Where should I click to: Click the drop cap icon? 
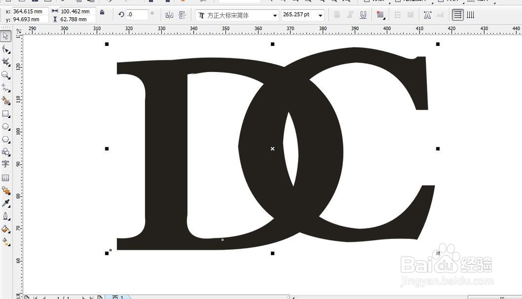[x=410, y=15]
